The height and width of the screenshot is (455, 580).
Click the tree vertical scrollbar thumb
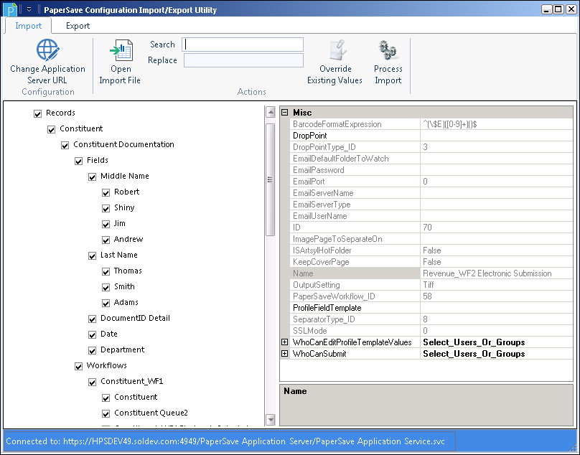pyautogui.click(x=271, y=180)
